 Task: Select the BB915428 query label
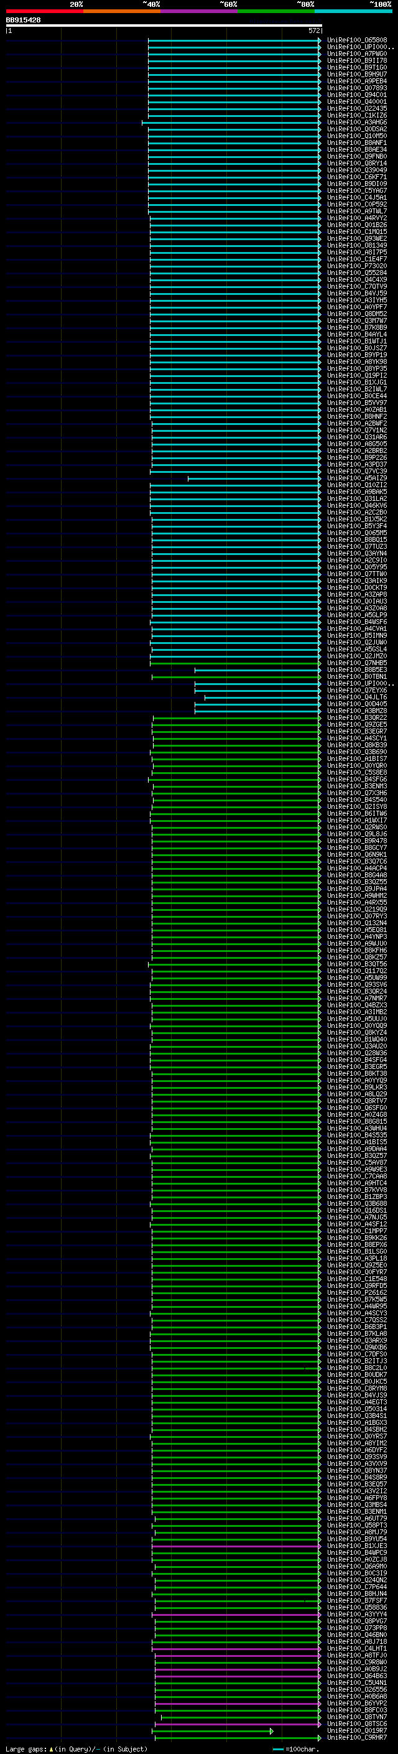coord(23,20)
